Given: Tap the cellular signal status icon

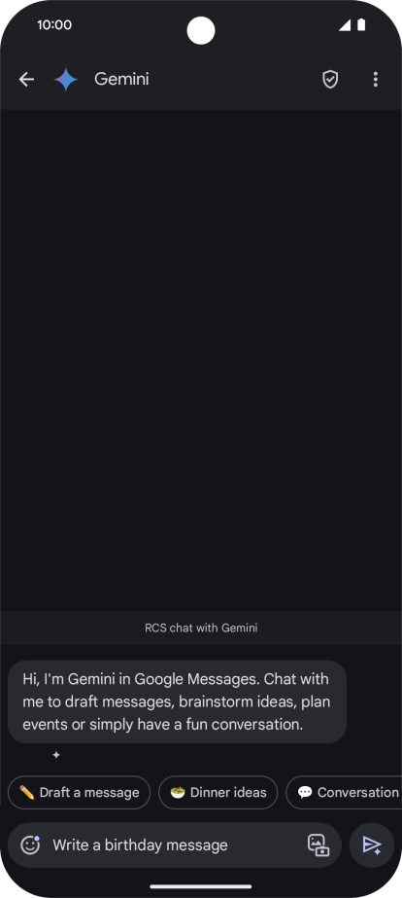Looking at the screenshot, I should [345, 24].
